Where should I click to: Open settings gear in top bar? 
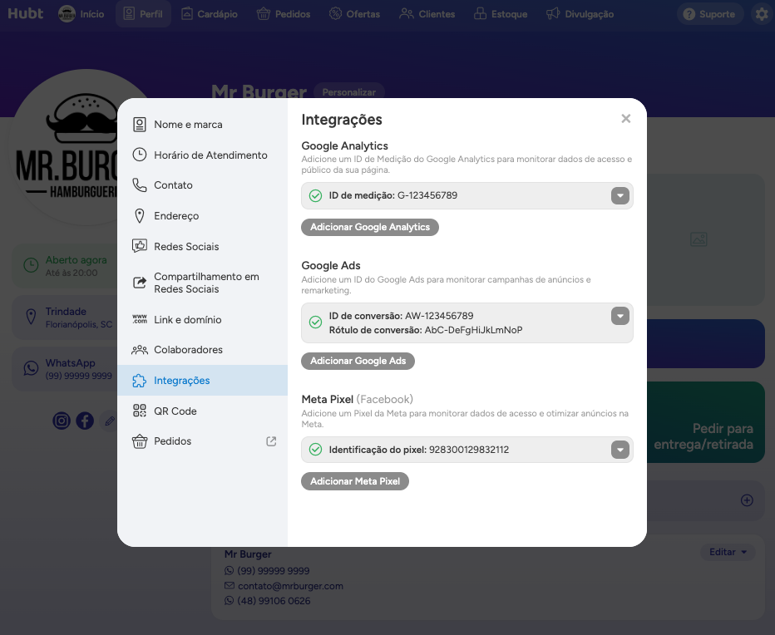click(762, 14)
